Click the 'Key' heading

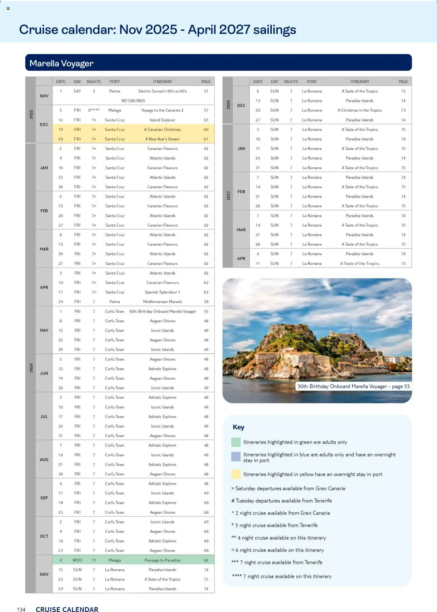[239, 427]
